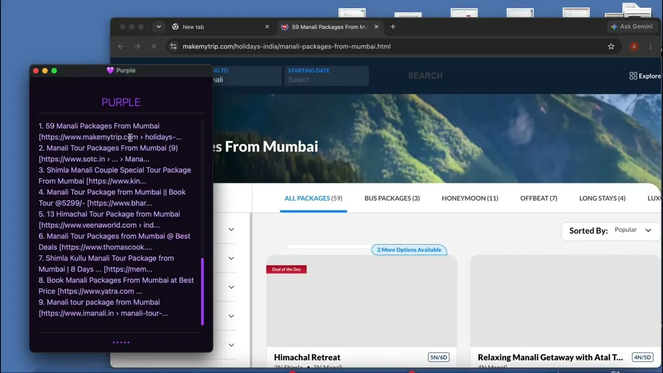Open the Sorted By Popular dropdown
This screenshot has height=373, width=663.
(610, 230)
